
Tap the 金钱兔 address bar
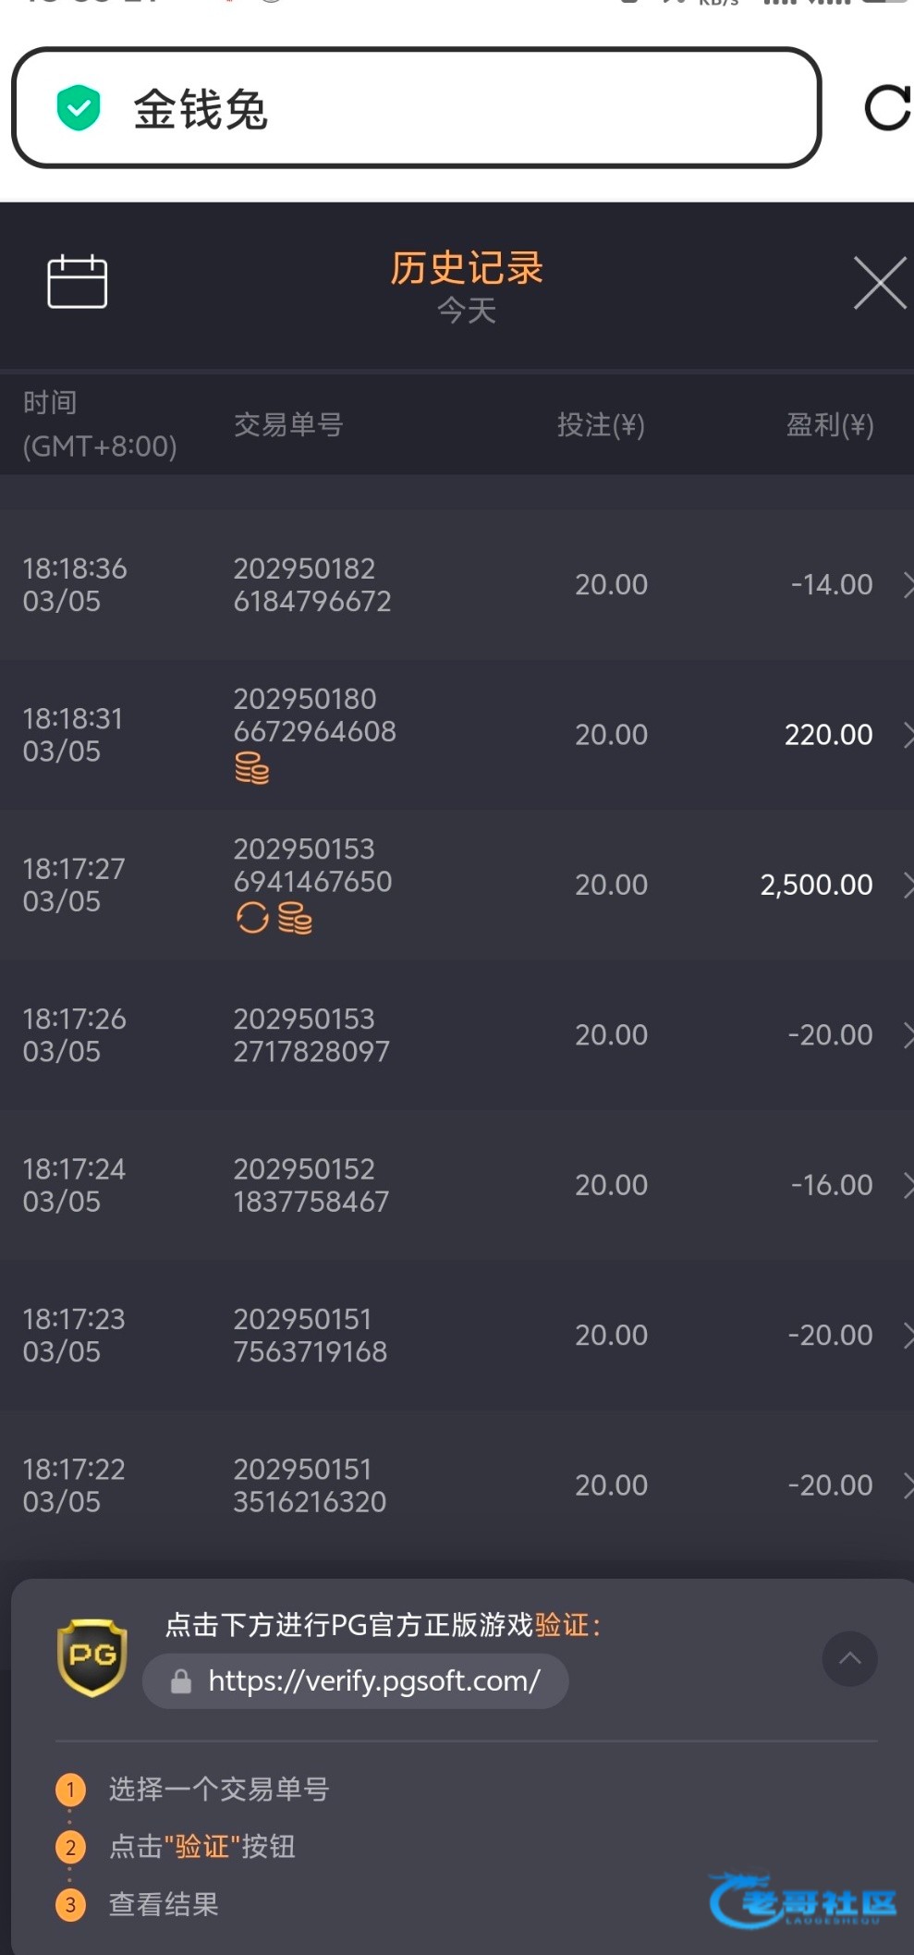(416, 108)
